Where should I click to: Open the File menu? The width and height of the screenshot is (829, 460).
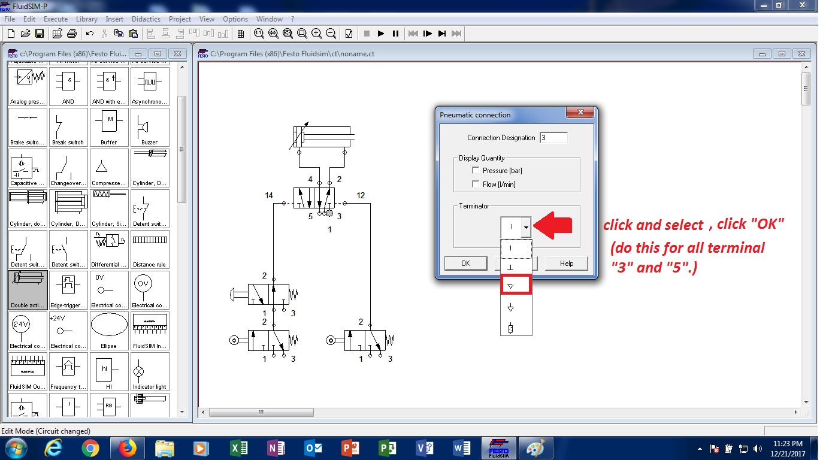coord(10,19)
